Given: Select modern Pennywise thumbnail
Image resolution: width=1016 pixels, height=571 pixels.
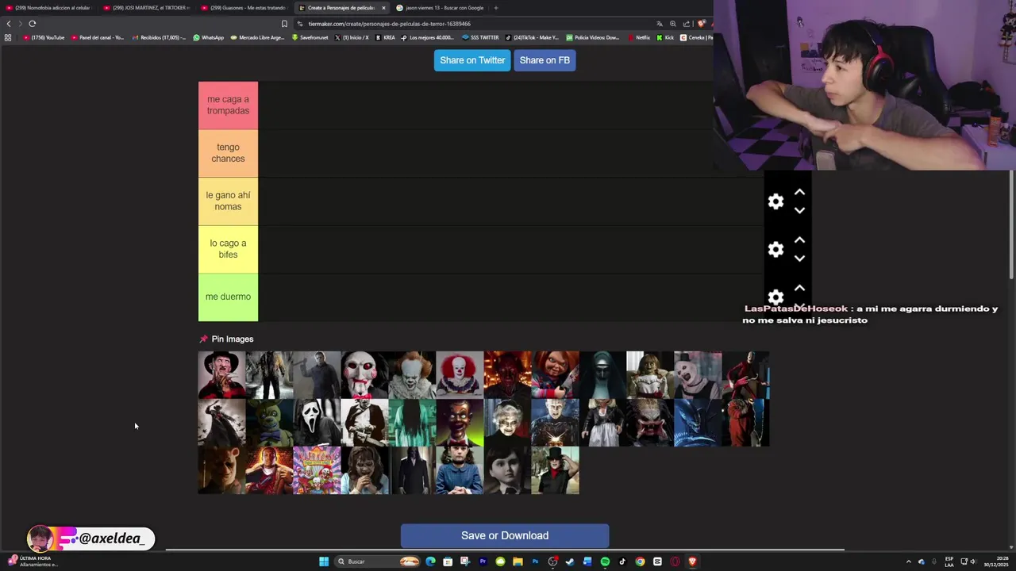Looking at the screenshot, I should pos(412,375).
